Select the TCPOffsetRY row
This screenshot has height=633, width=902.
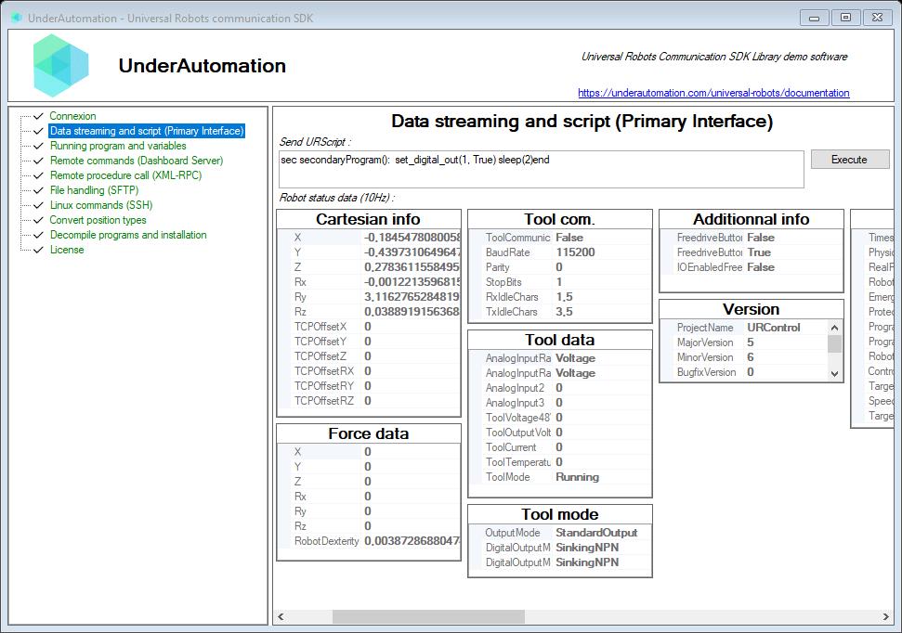point(370,386)
